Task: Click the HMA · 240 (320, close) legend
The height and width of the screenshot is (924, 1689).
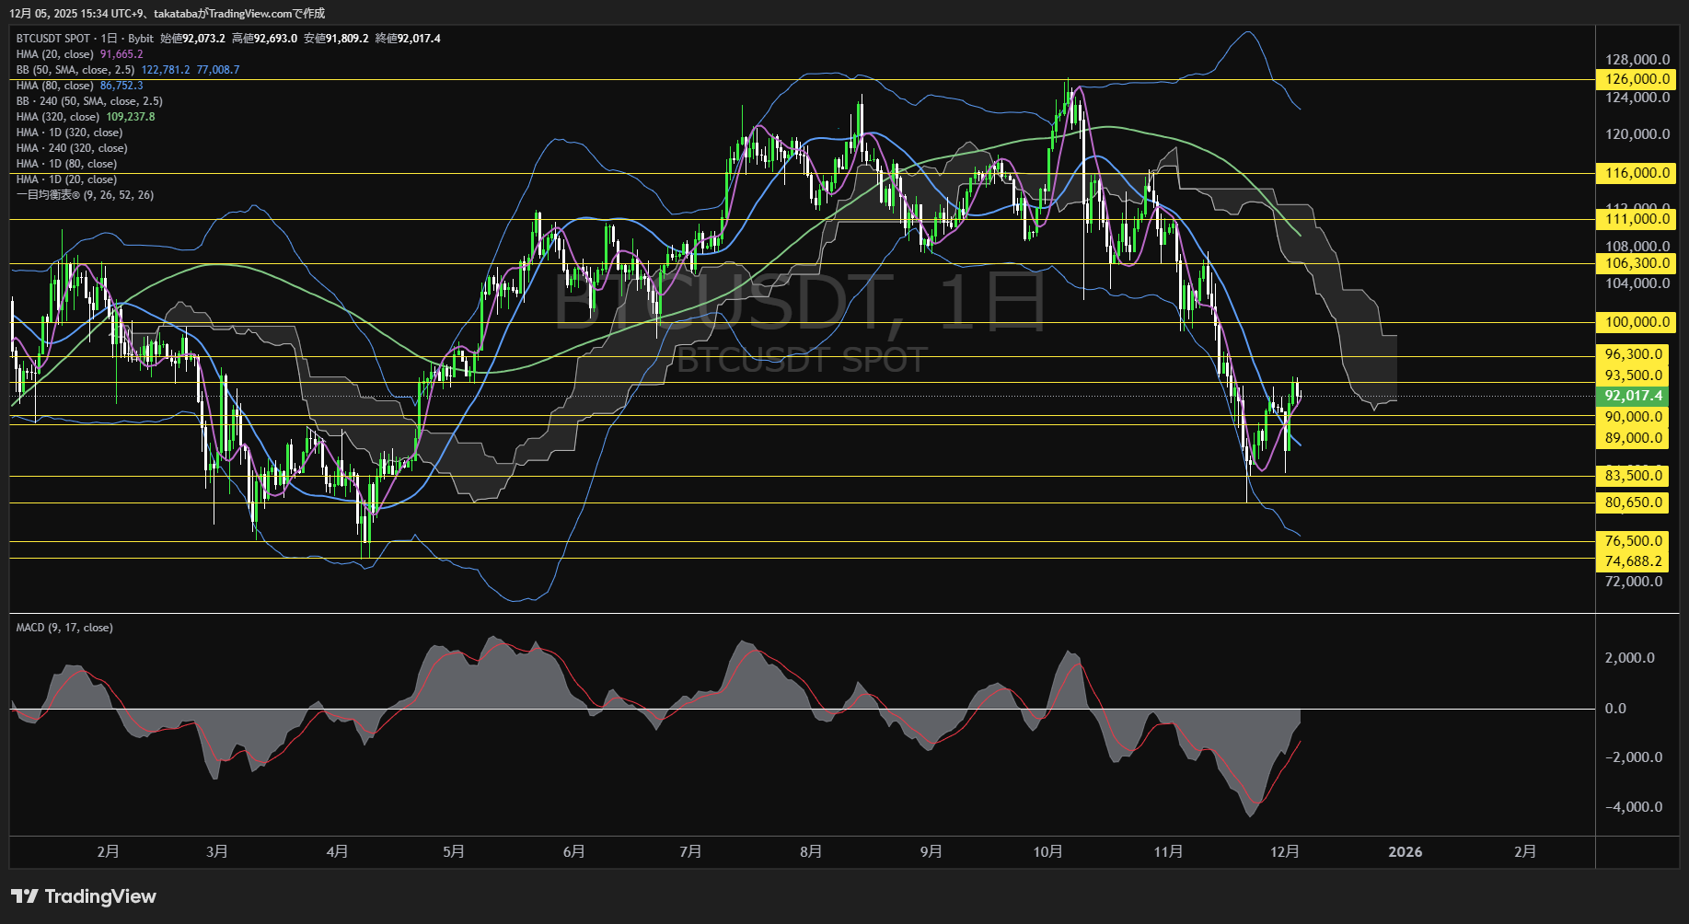Action: tap(72, 148)
